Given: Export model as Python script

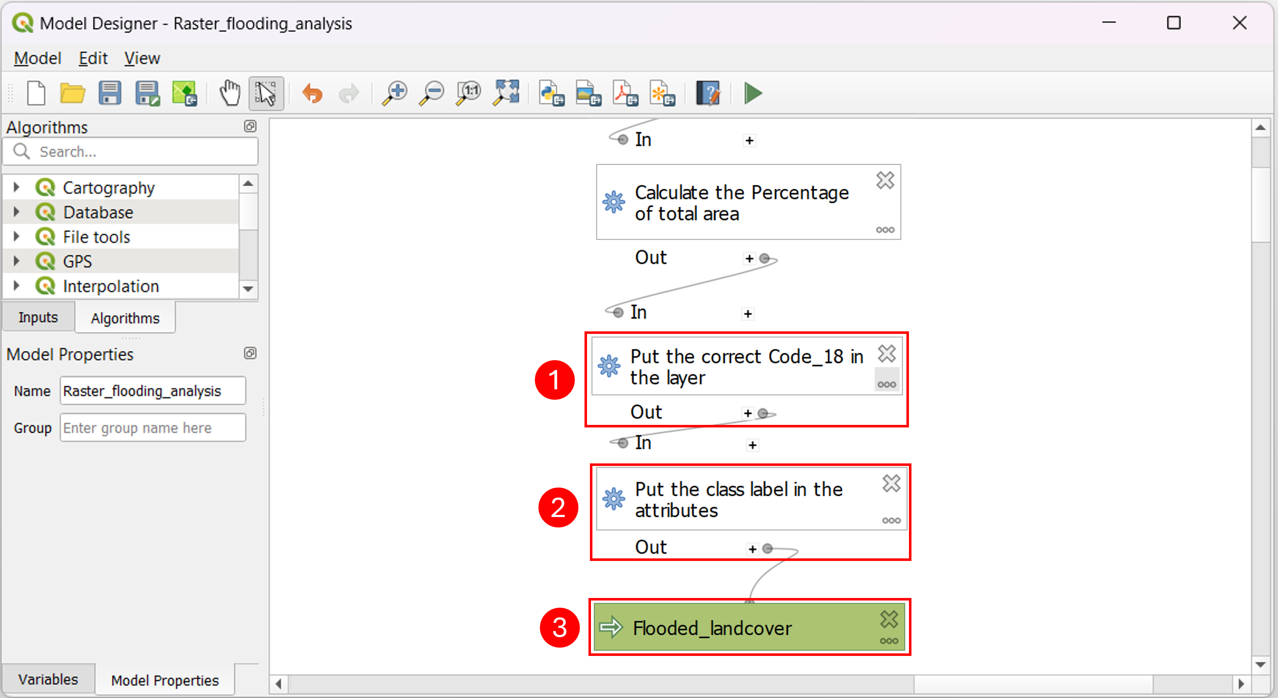Looking at the screenshot, I should pyautogui.click(x=551, y=93).
